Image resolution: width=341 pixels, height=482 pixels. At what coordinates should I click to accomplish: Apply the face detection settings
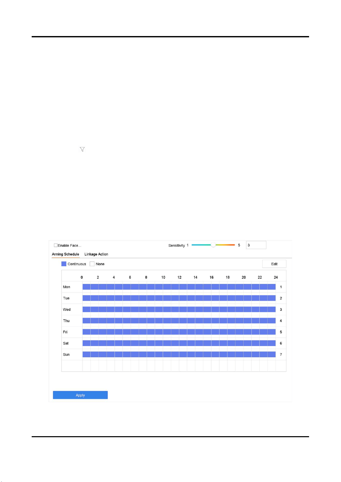point(80,395)
